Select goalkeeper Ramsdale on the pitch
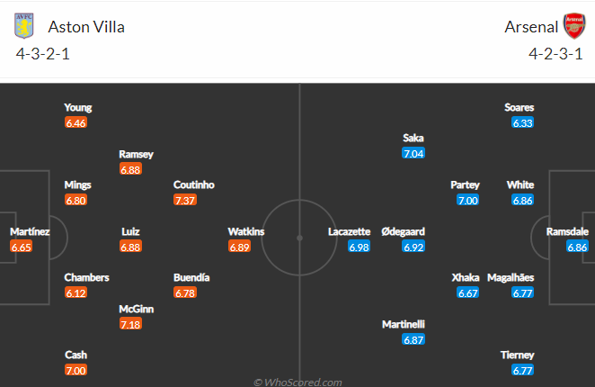 [567, 231]
